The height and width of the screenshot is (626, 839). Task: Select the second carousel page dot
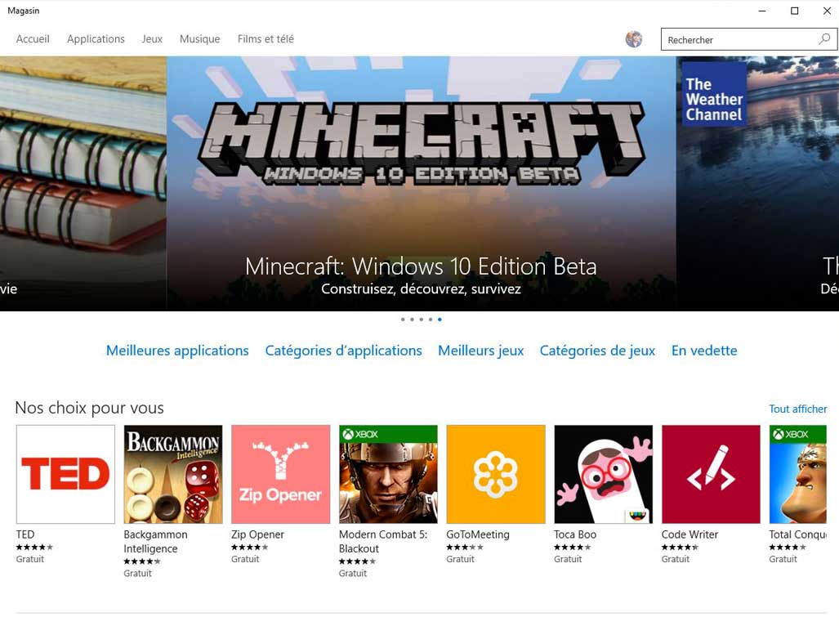(412, 320)
